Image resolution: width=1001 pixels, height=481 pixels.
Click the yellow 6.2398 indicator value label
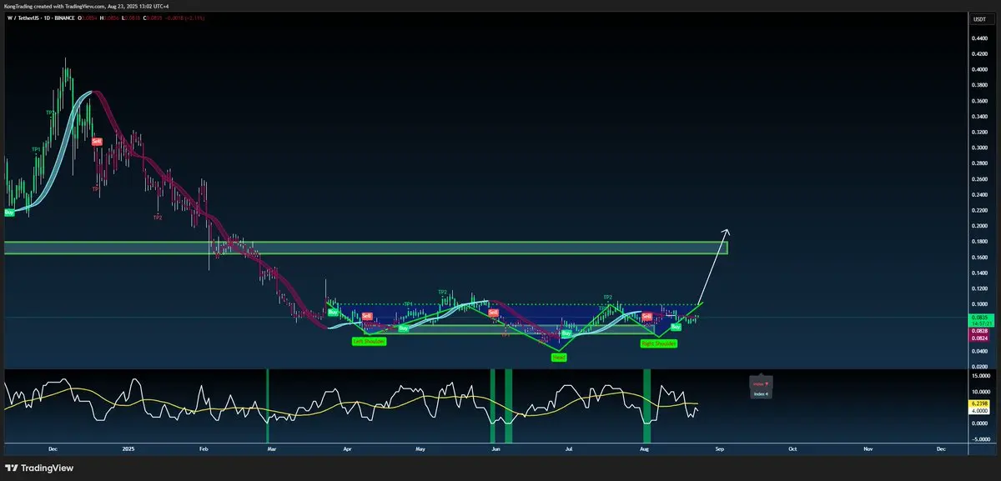(x=978, y=402)
